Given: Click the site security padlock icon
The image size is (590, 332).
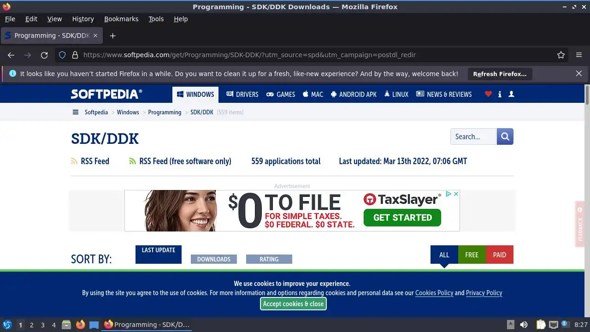Looking at the screenshot, I should click(75, 55).
